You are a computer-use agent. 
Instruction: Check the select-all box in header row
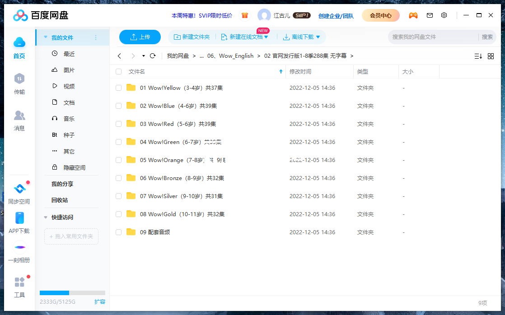click(x=118, y=71)
